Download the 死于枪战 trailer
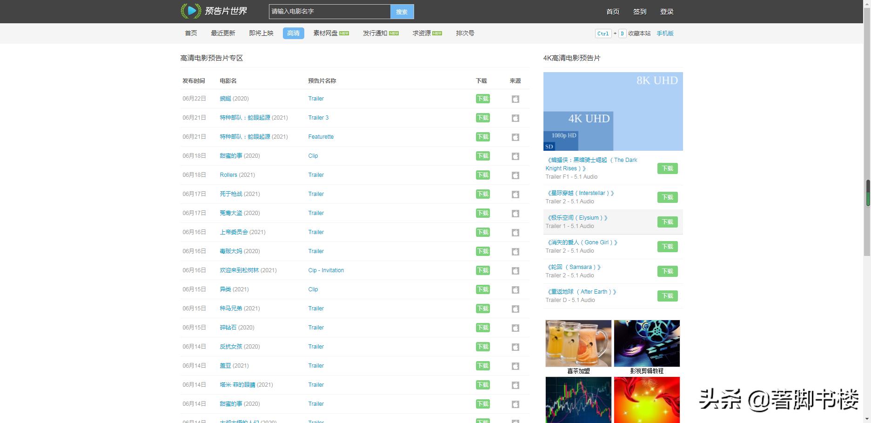The image size is (871, 423). 483,194
